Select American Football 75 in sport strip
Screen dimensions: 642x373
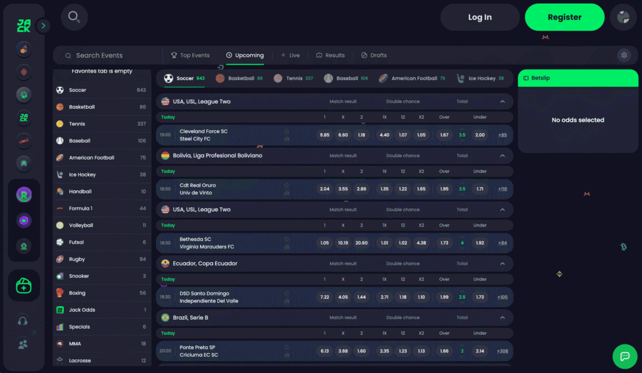412,78
